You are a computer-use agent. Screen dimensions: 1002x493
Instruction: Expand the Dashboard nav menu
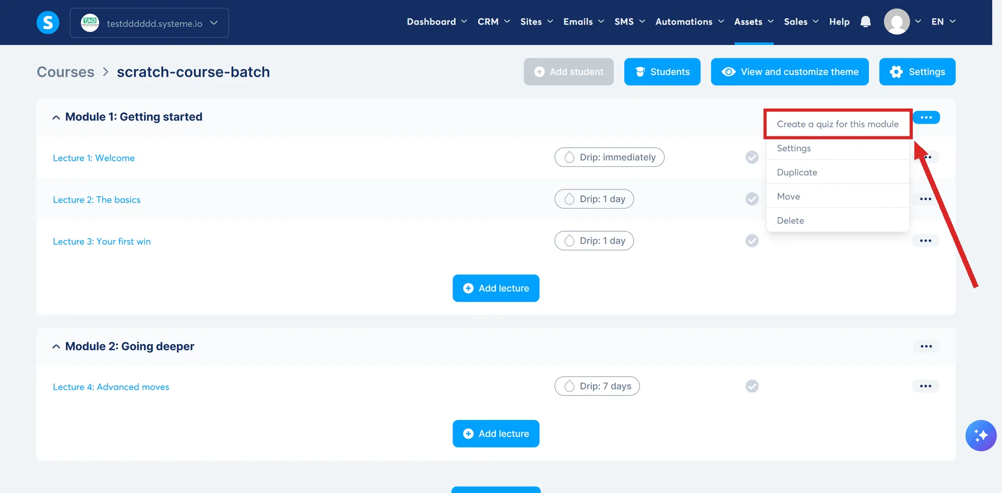click(x=437, y=21)
